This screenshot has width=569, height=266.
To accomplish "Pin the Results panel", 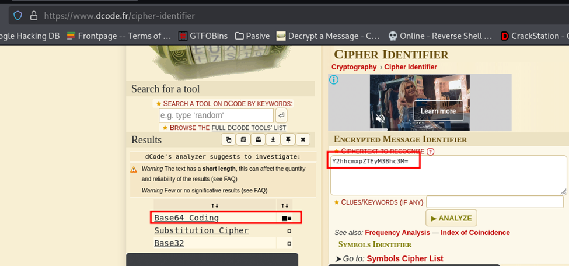I will pyautogui.click(x=288, y=140).
